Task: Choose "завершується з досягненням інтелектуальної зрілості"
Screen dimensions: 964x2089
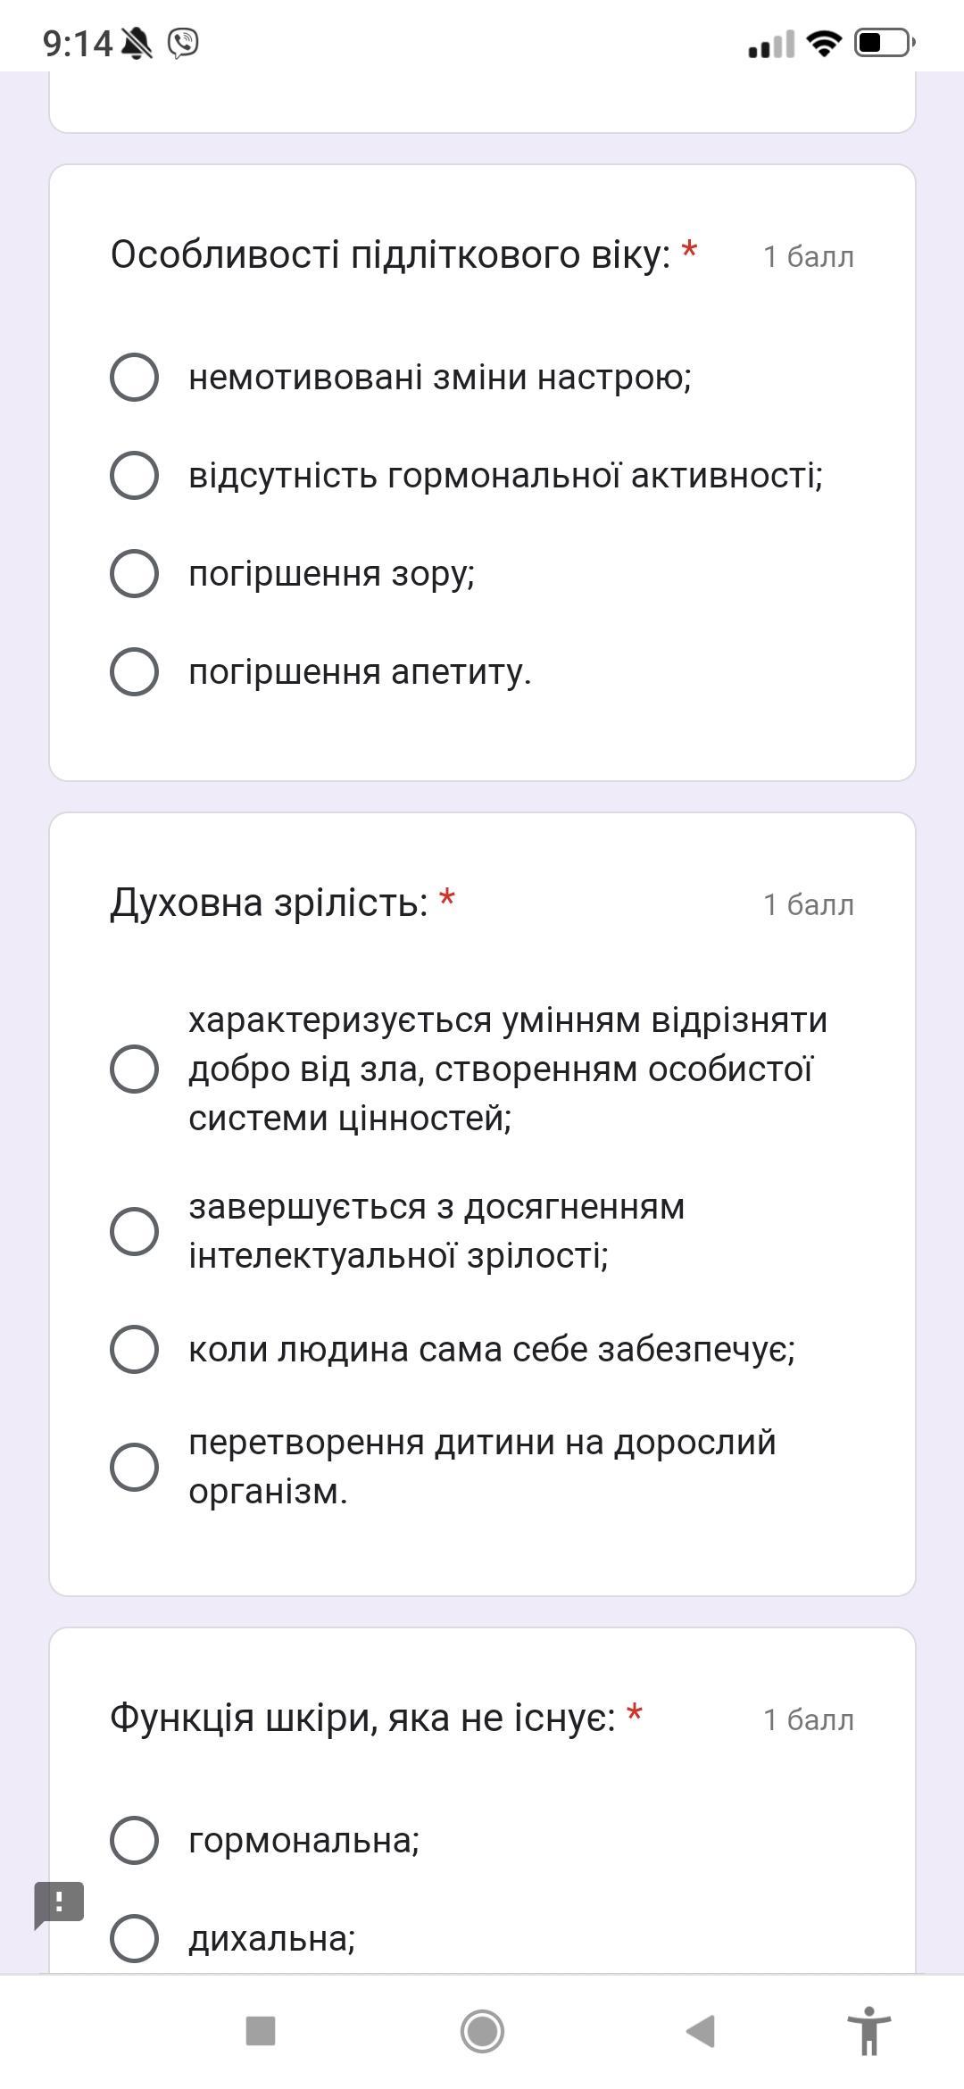Action: (135, 1231)
